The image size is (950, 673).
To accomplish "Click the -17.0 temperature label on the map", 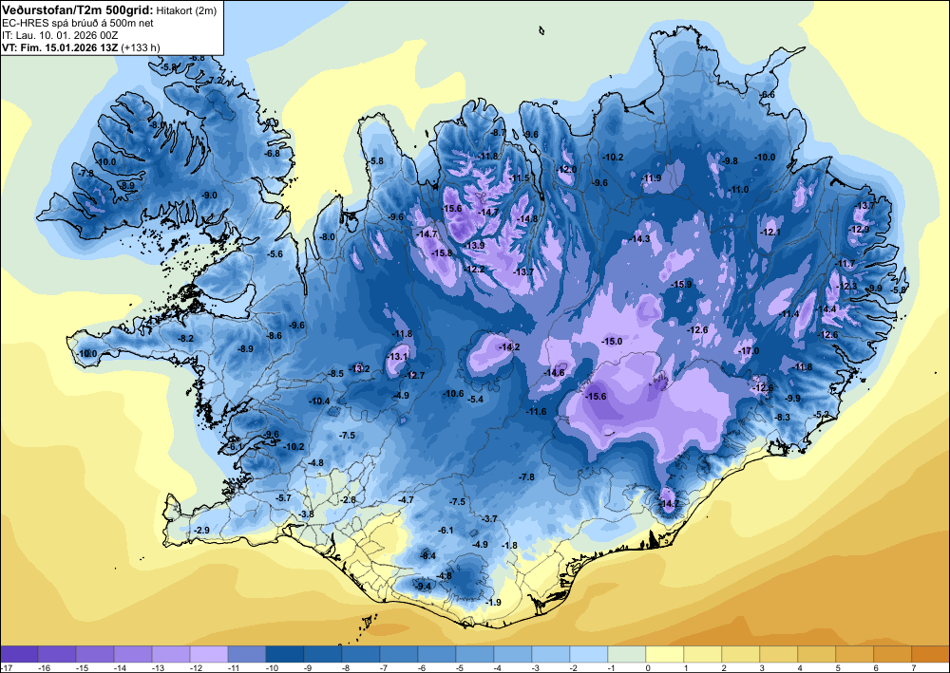I will click(x=750, y=351).
